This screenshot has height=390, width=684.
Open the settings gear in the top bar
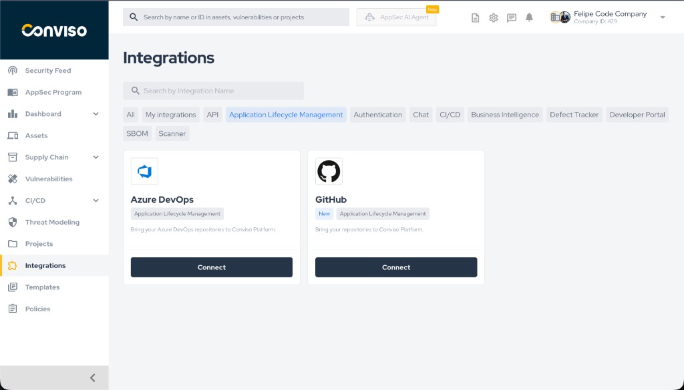tap(493, 17)
